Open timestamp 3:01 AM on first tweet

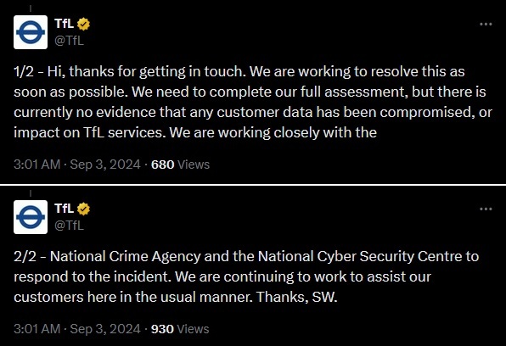coord(37,165)
